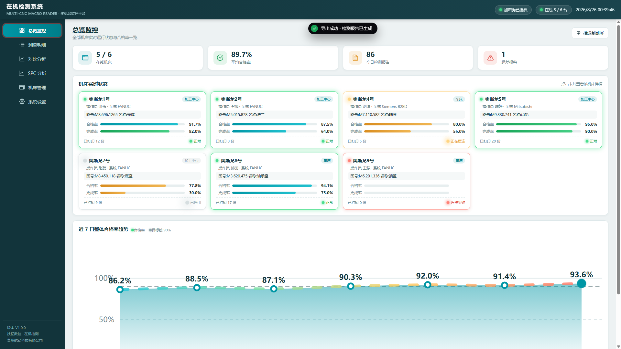Click the 今日检测报告 document icon
The image size is (621, 349).
coord(355,58)
